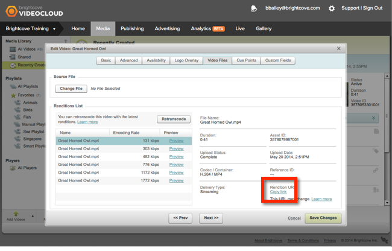
Task: Click the Add Videos upload arrow icon
Action: [x=16, y=214]
